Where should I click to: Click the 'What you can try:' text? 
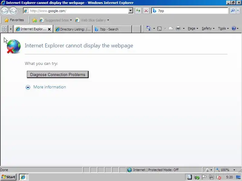[x=41, y=63]
